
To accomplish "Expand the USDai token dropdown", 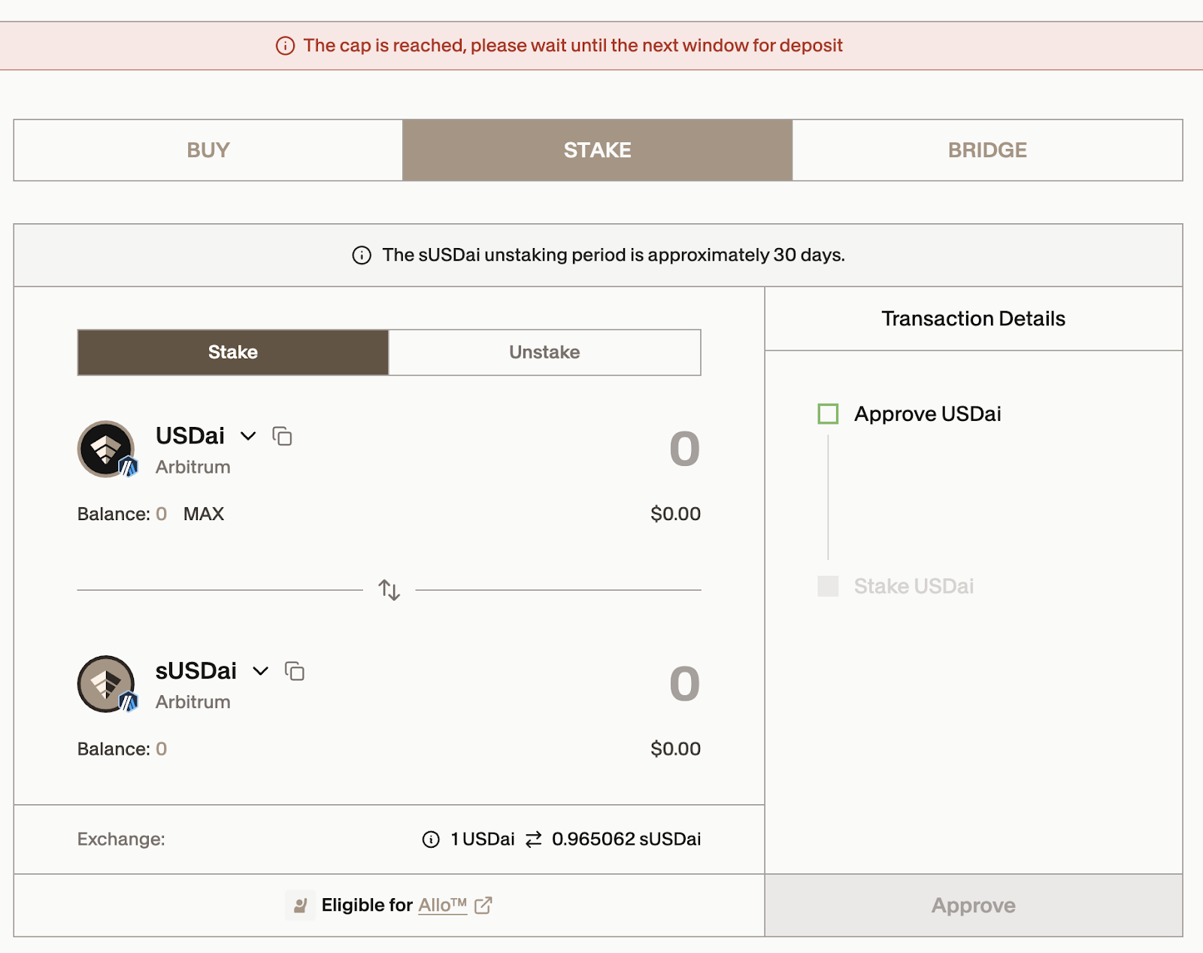I will pyautogui.click(x=248, y=436).
